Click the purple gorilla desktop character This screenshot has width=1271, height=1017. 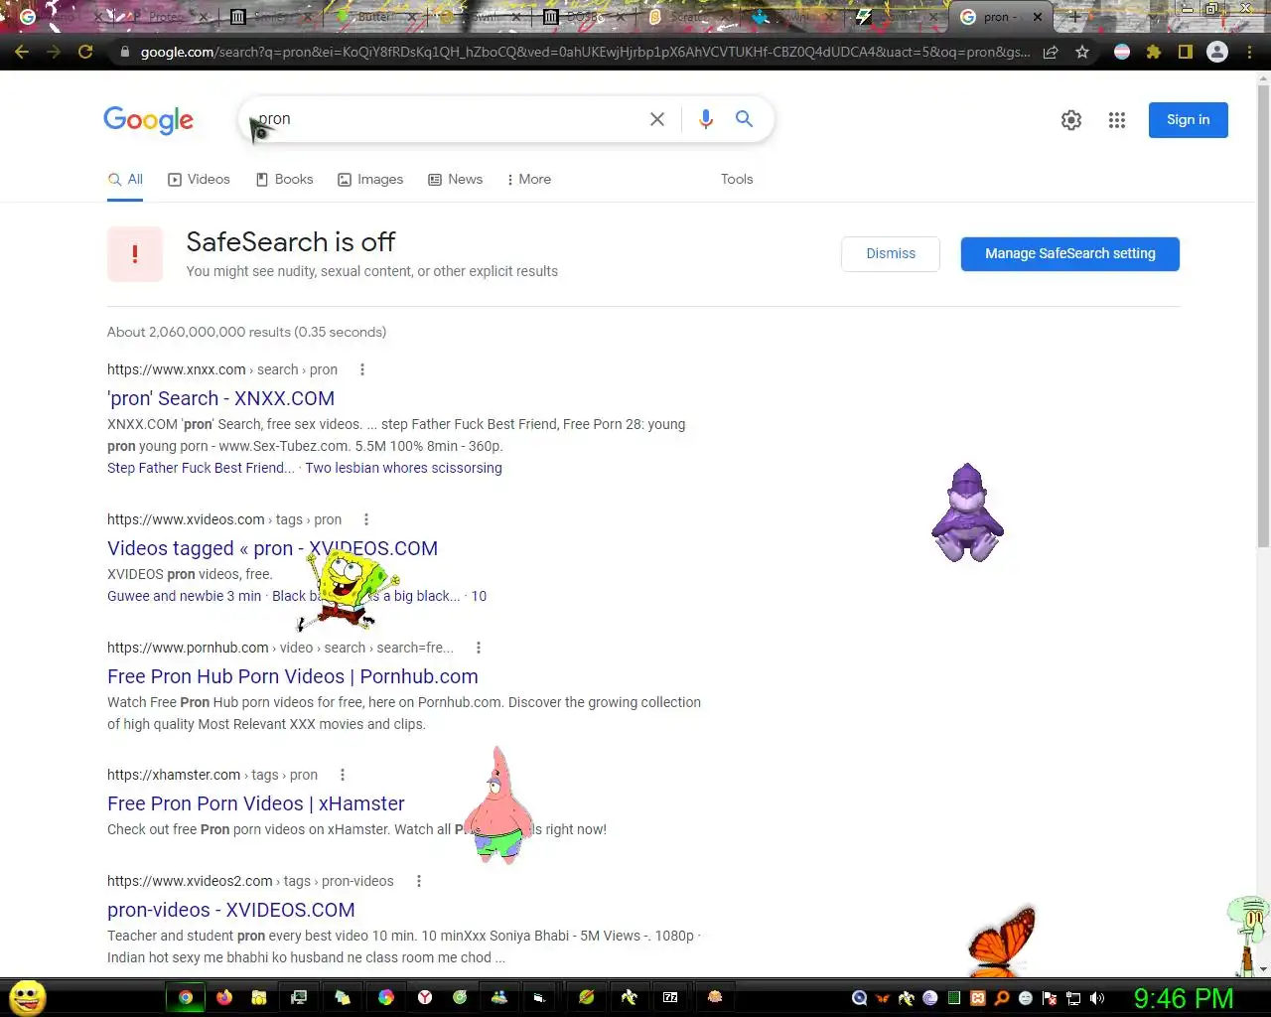[x=967, y=512]
